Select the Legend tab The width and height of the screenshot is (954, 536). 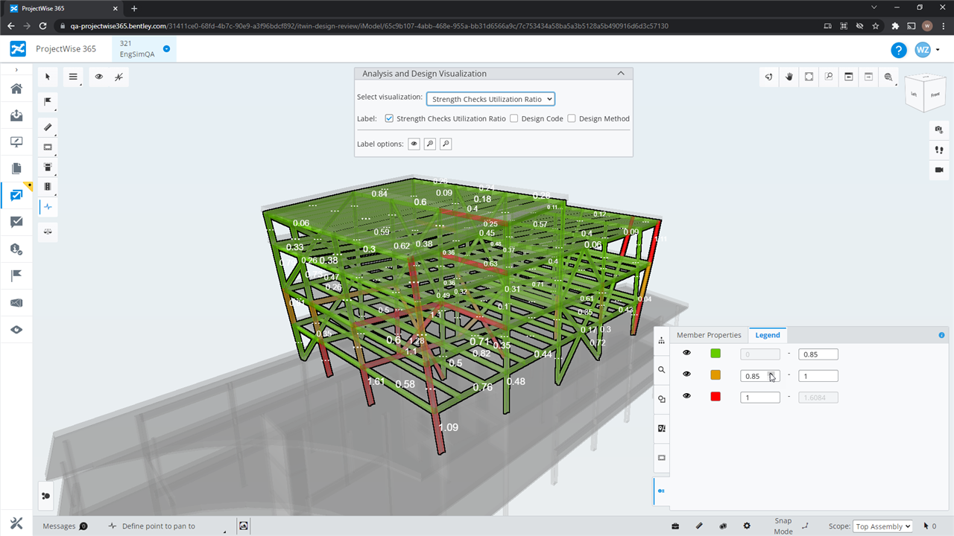coord(767,335)
